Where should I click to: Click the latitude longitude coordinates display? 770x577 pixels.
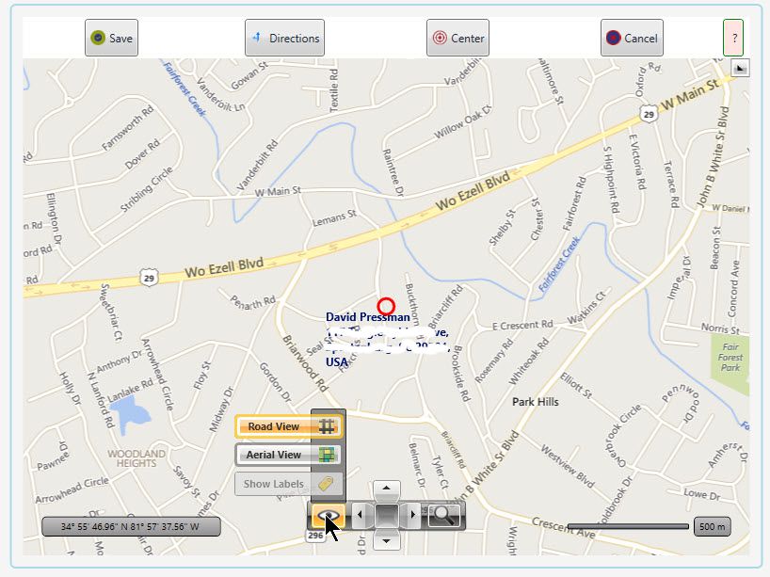coord(131,526)
